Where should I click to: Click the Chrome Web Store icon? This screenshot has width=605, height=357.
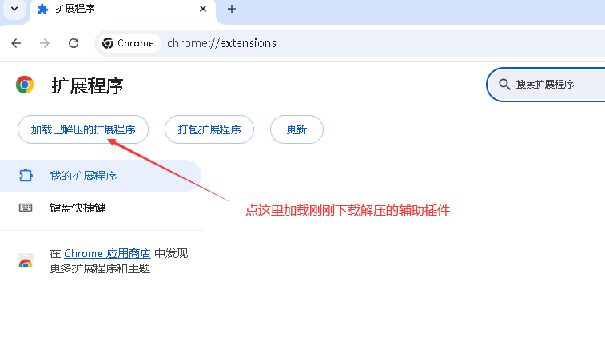point(26,261)
